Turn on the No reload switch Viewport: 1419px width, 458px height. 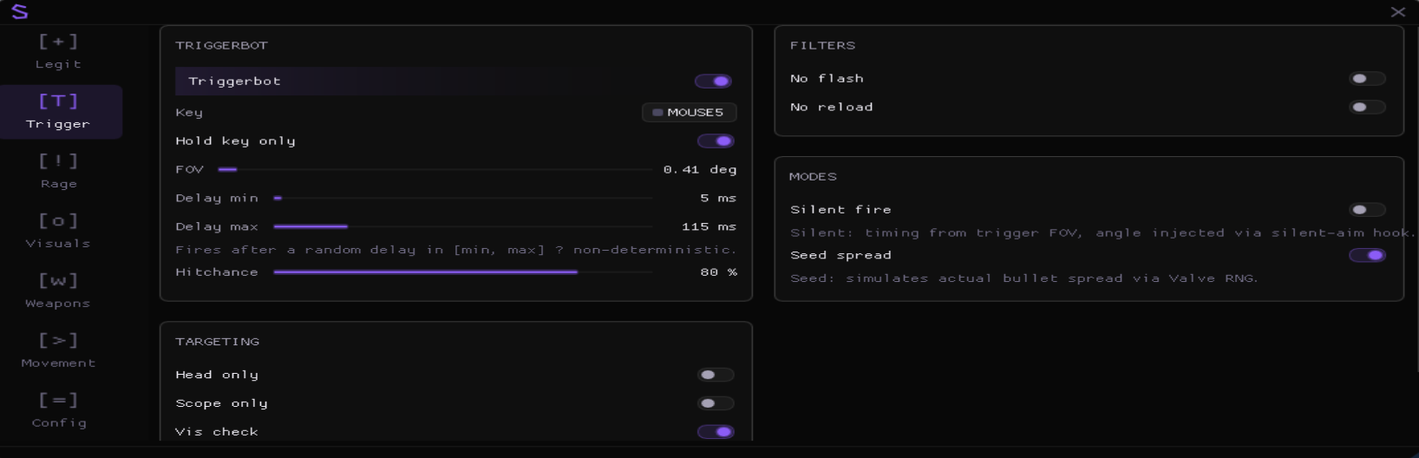point(1367,108)
